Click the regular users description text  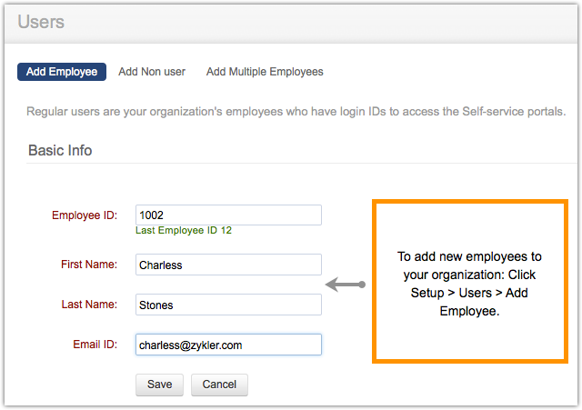[x=296, y=111]
